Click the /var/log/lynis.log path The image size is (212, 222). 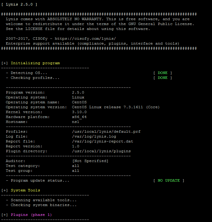tap(94, 136)
